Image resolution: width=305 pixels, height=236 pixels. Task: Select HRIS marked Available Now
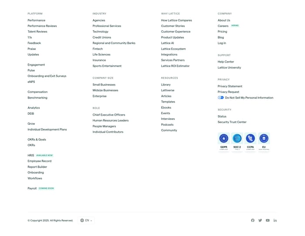[x=31, y=155]
